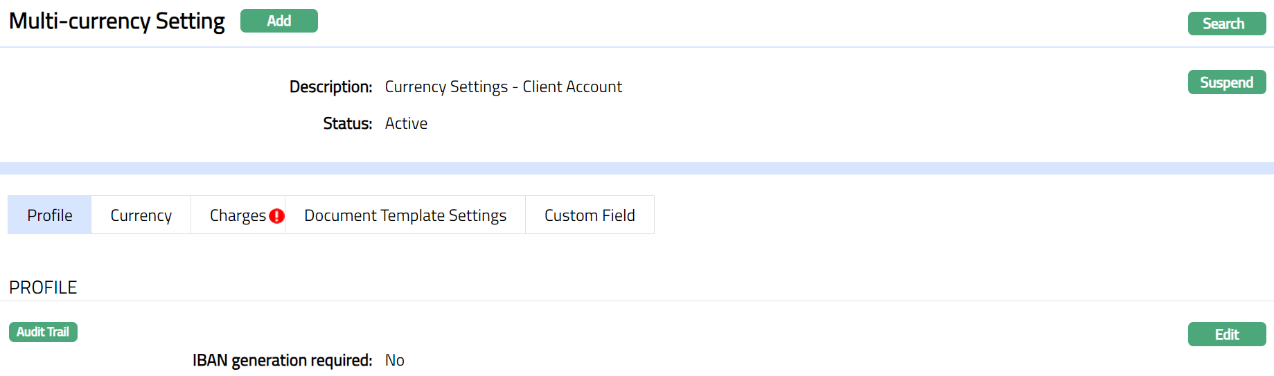Open the Search button at top right
Image resolution: width=1274 pixels, height=376 pixels.
click(x=1226, y=24)
